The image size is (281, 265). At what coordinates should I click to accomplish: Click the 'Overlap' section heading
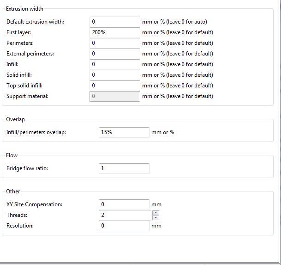tap(15, 119)
